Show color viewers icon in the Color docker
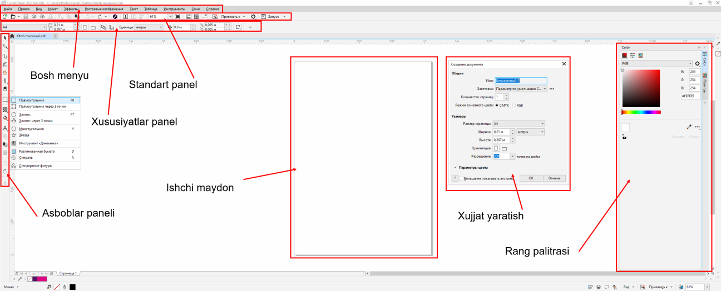 point(625,56)
